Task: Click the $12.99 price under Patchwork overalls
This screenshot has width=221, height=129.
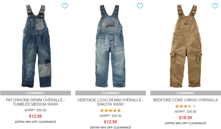Action: (35, 116)
